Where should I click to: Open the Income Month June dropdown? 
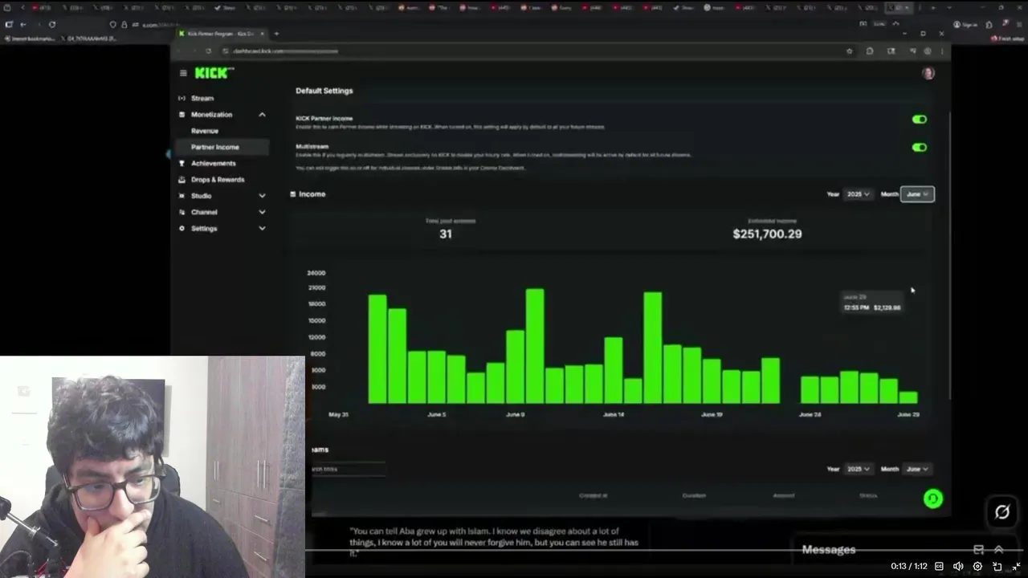click(x=917, y=194)
